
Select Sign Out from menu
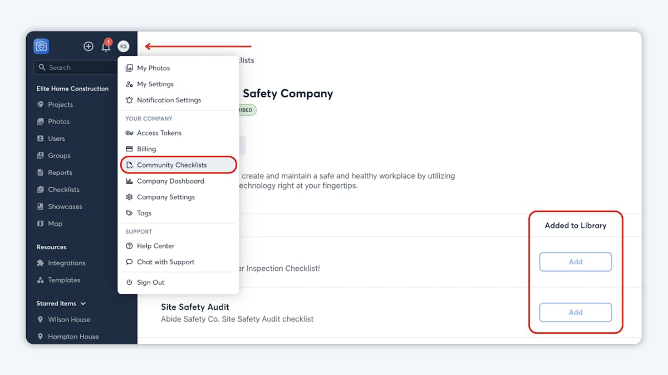point(151,283)
